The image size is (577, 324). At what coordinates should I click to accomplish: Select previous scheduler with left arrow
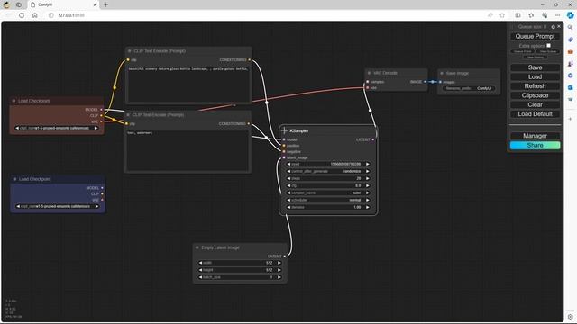[x=288, y=200]
